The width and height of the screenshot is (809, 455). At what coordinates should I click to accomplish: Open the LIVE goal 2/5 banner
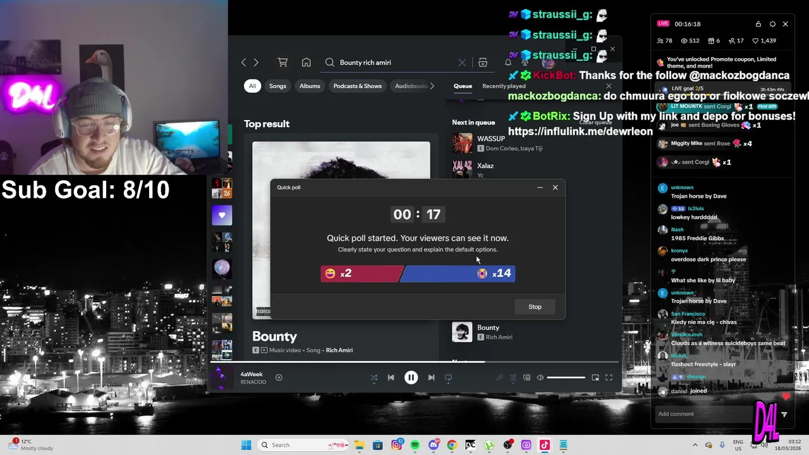(x=724, y=88)
